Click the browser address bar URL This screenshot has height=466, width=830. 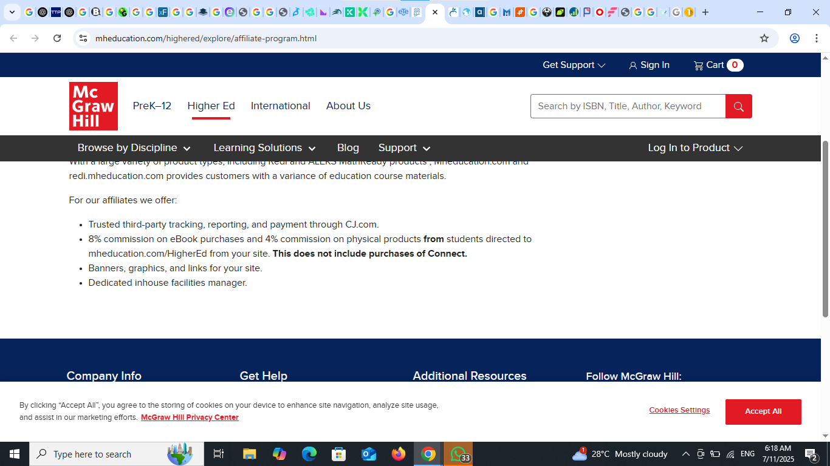(206, 38)
